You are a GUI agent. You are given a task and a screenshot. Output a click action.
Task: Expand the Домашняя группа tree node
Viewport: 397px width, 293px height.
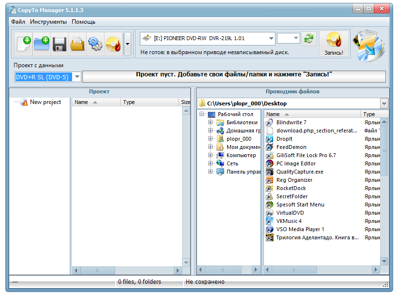pyautogui.click(x=210, y=131)
